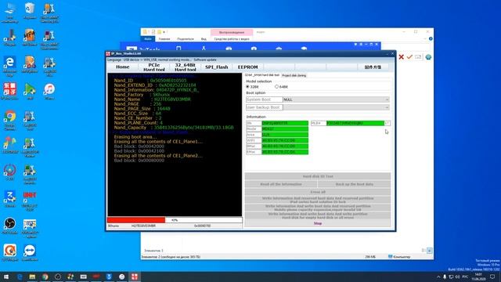Image resolution: width=501 pixels, height=282 pixels.
Task: Open the red UNIT desktop shortcut
Action: (30, 201)
